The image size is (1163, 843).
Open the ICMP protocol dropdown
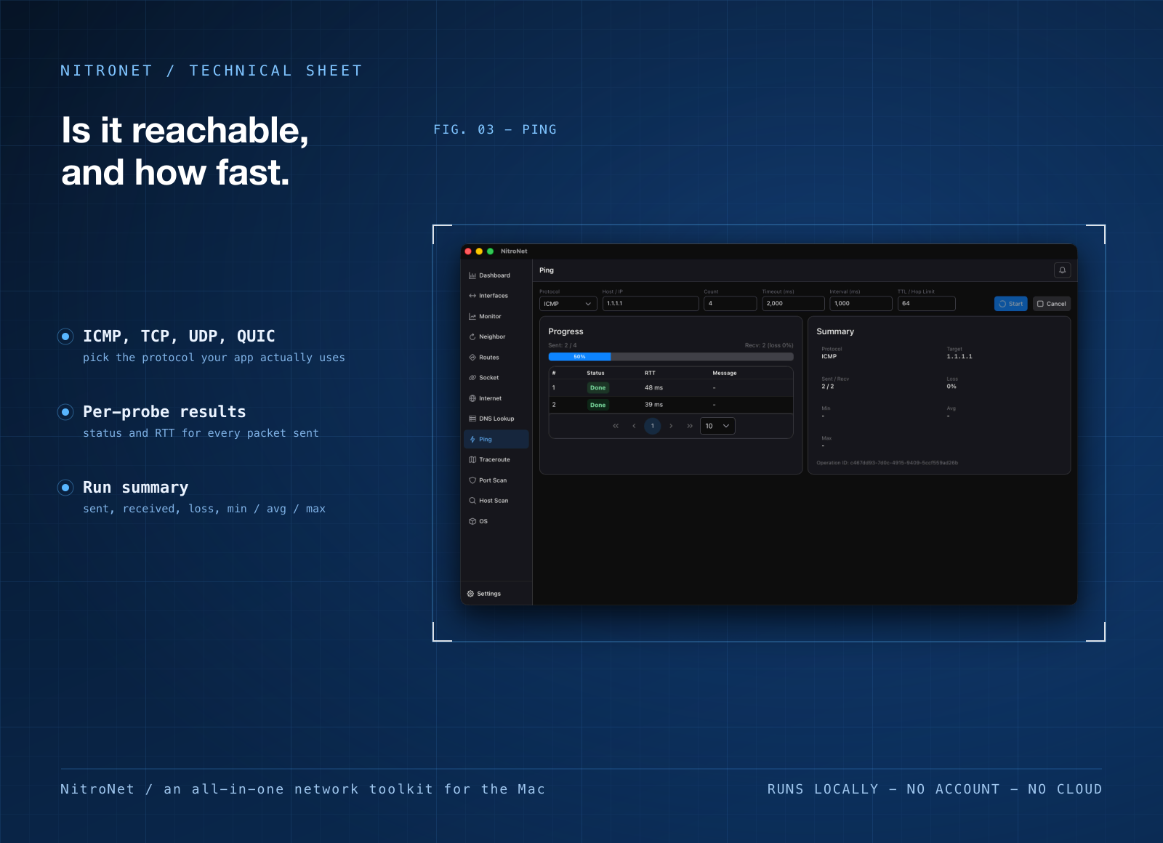point(568,304)
